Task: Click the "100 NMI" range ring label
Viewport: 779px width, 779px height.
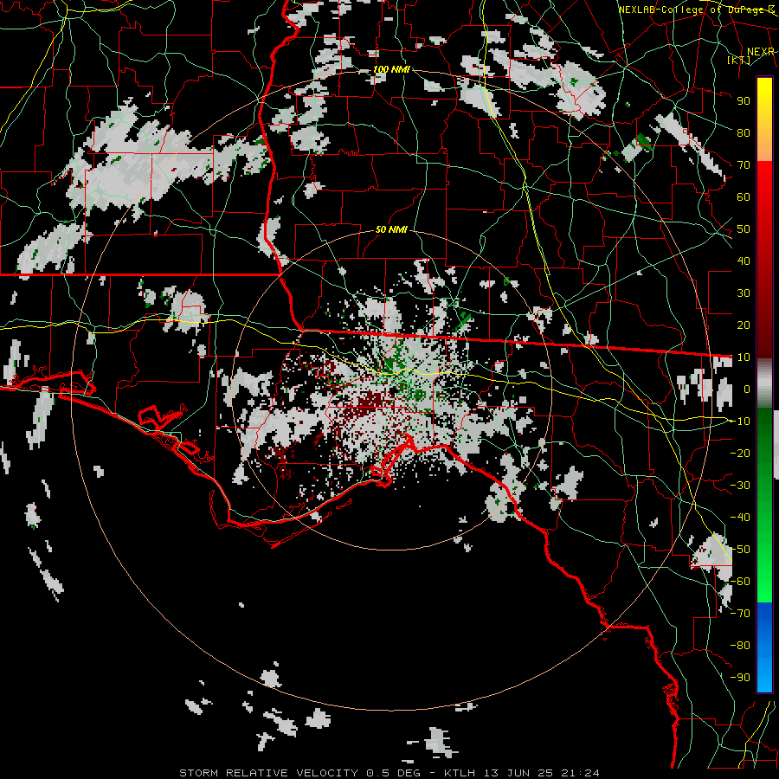Action: [391, 69]
